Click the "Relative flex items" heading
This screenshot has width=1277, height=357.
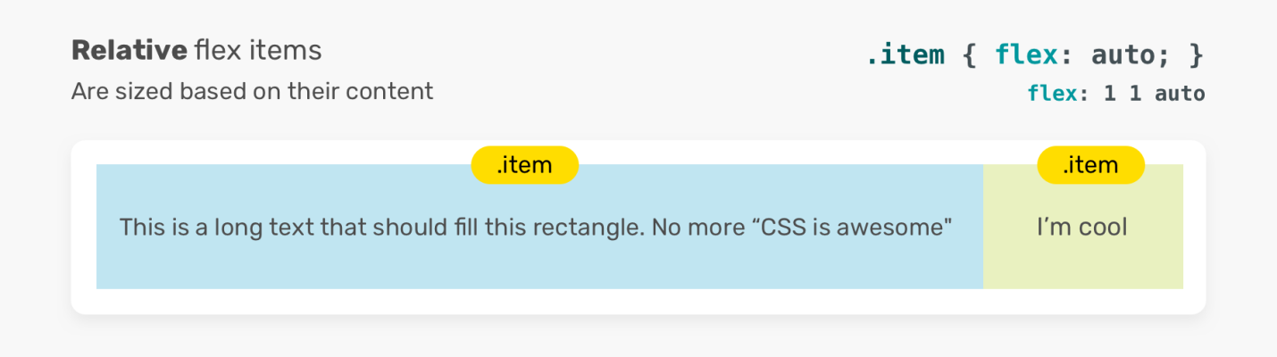tap(196, 51)
